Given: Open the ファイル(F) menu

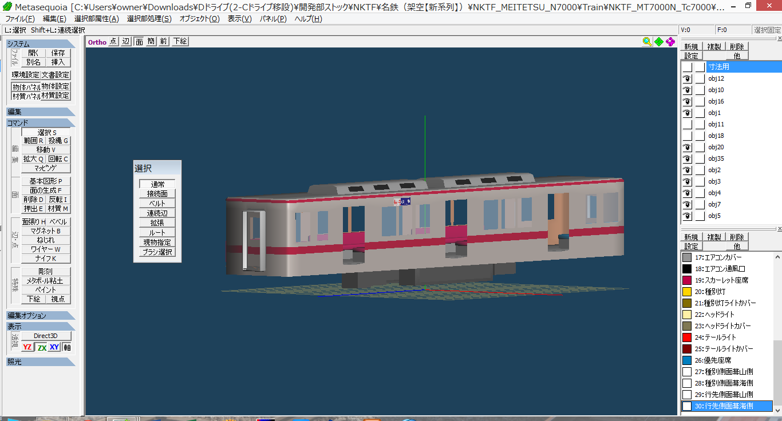Looking at the screenshot, I should click(x=19, y=19).
